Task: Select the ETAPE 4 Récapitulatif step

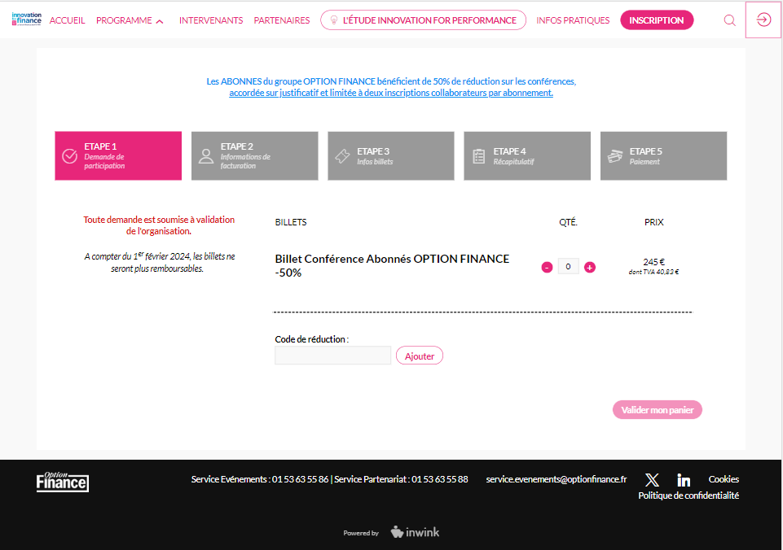Action: tap(527, 155)
